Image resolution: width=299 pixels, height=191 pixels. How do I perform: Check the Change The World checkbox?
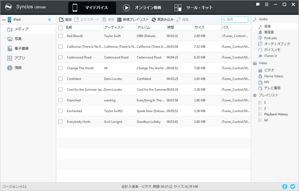point(60,68)
